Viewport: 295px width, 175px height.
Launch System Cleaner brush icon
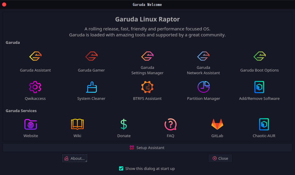91,87
